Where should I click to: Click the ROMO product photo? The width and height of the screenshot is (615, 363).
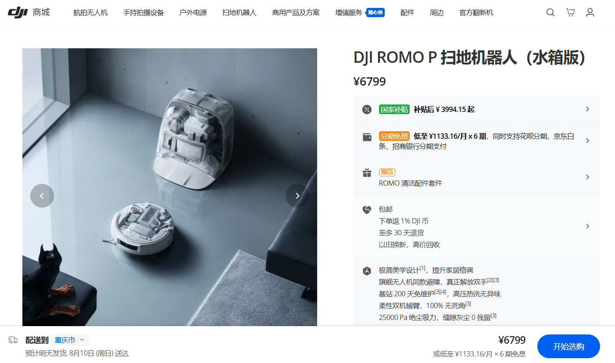coord(170,187)
